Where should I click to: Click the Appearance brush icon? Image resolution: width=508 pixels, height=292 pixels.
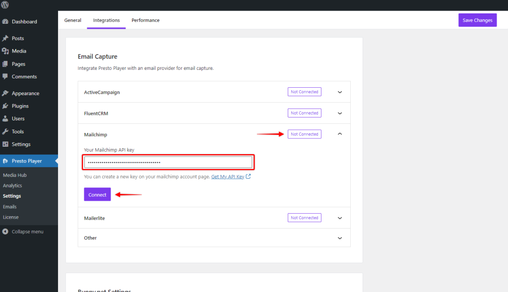(7, 93)
